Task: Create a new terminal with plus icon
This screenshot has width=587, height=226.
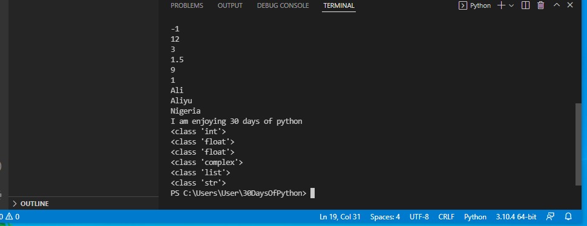Action: pos(501,5)
